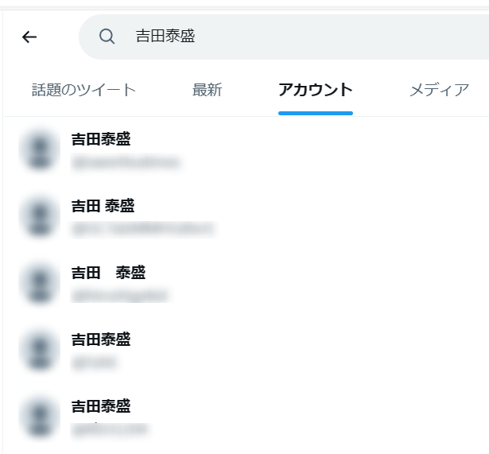
Task: Click third result's profile avatar
Action: click(40, 283)
